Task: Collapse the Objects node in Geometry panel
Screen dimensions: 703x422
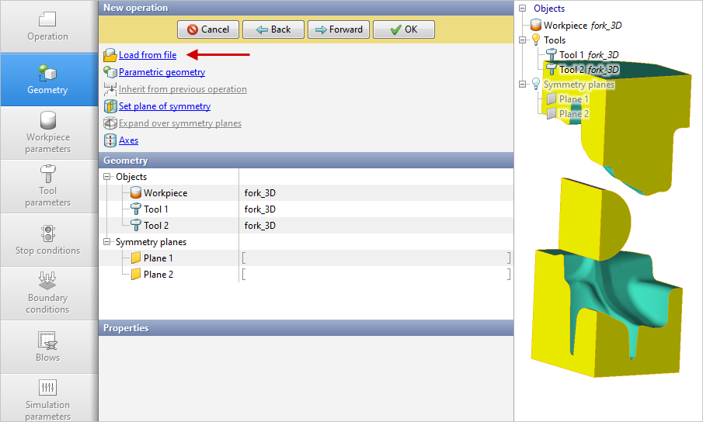Action: pyautogui.click(x=107, y=177)
